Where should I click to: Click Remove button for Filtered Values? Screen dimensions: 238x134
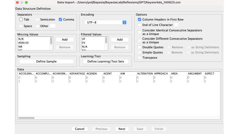(120, 47)
